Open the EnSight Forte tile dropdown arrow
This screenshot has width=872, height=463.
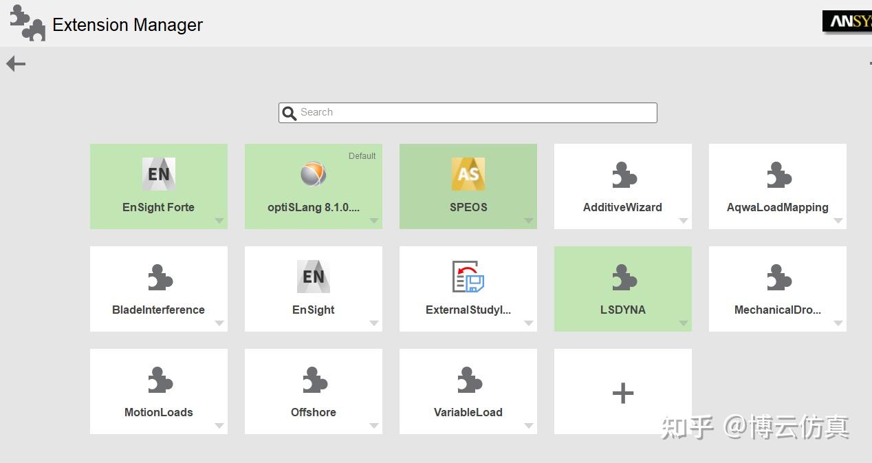click(219, 221)
